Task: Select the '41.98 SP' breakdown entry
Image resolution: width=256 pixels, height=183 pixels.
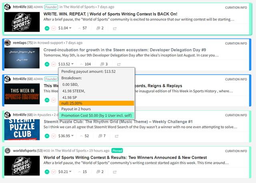Action: (70, 97)
